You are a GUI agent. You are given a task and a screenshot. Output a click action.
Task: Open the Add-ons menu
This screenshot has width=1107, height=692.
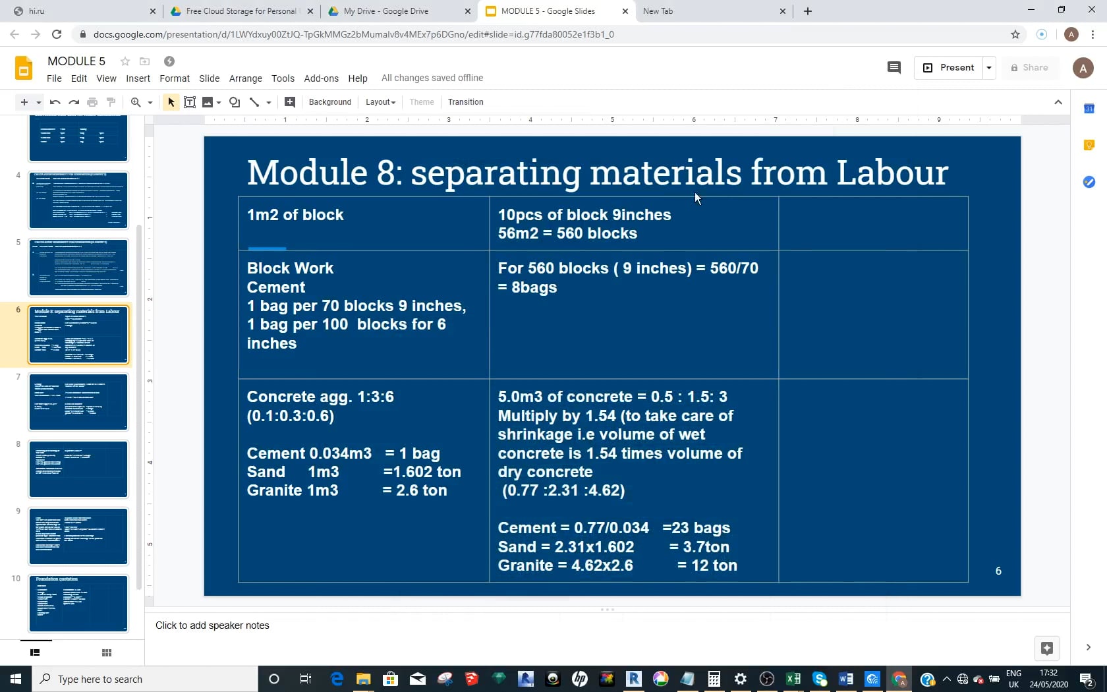pyautogui.click(x=322, y=78)
